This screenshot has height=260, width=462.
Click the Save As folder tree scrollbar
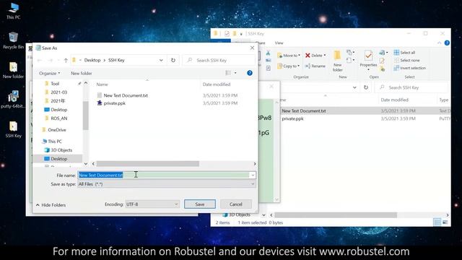(x=85, y=116)
